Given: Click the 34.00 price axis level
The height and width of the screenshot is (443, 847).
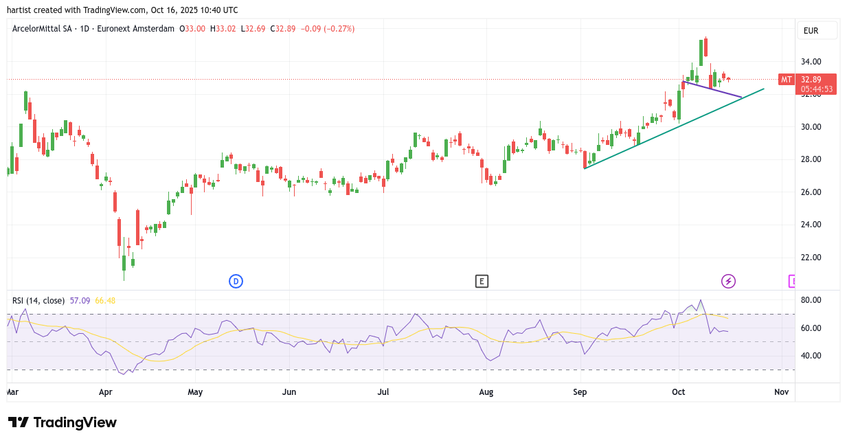Looking at the screenshot, I should [811, 61].
